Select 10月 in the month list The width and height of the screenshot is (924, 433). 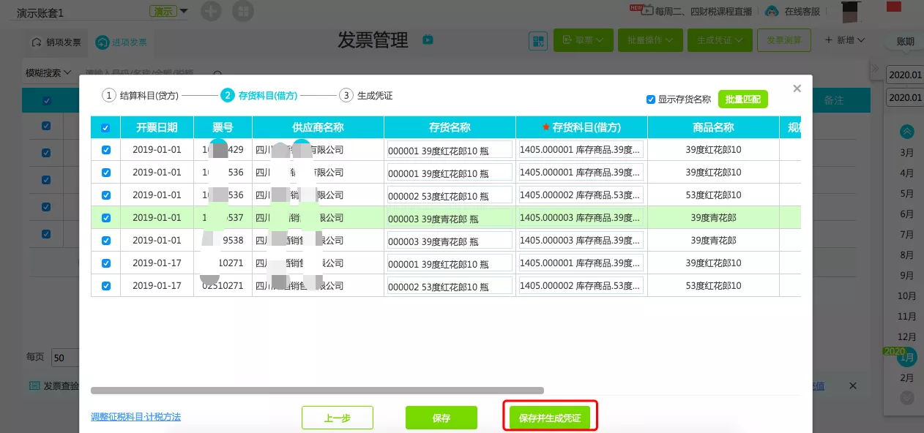point(906,295)
